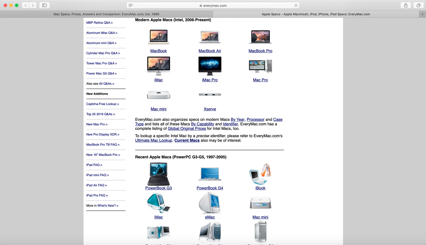Open the MacBook link
426x245 pixels.
pyautogui.click(x=159, y=51)
